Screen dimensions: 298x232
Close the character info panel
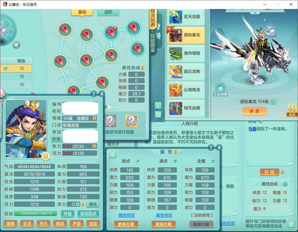point(102,94)
